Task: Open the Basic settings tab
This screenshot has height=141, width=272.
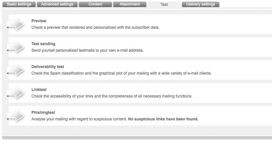Action: tap(19, 4)
